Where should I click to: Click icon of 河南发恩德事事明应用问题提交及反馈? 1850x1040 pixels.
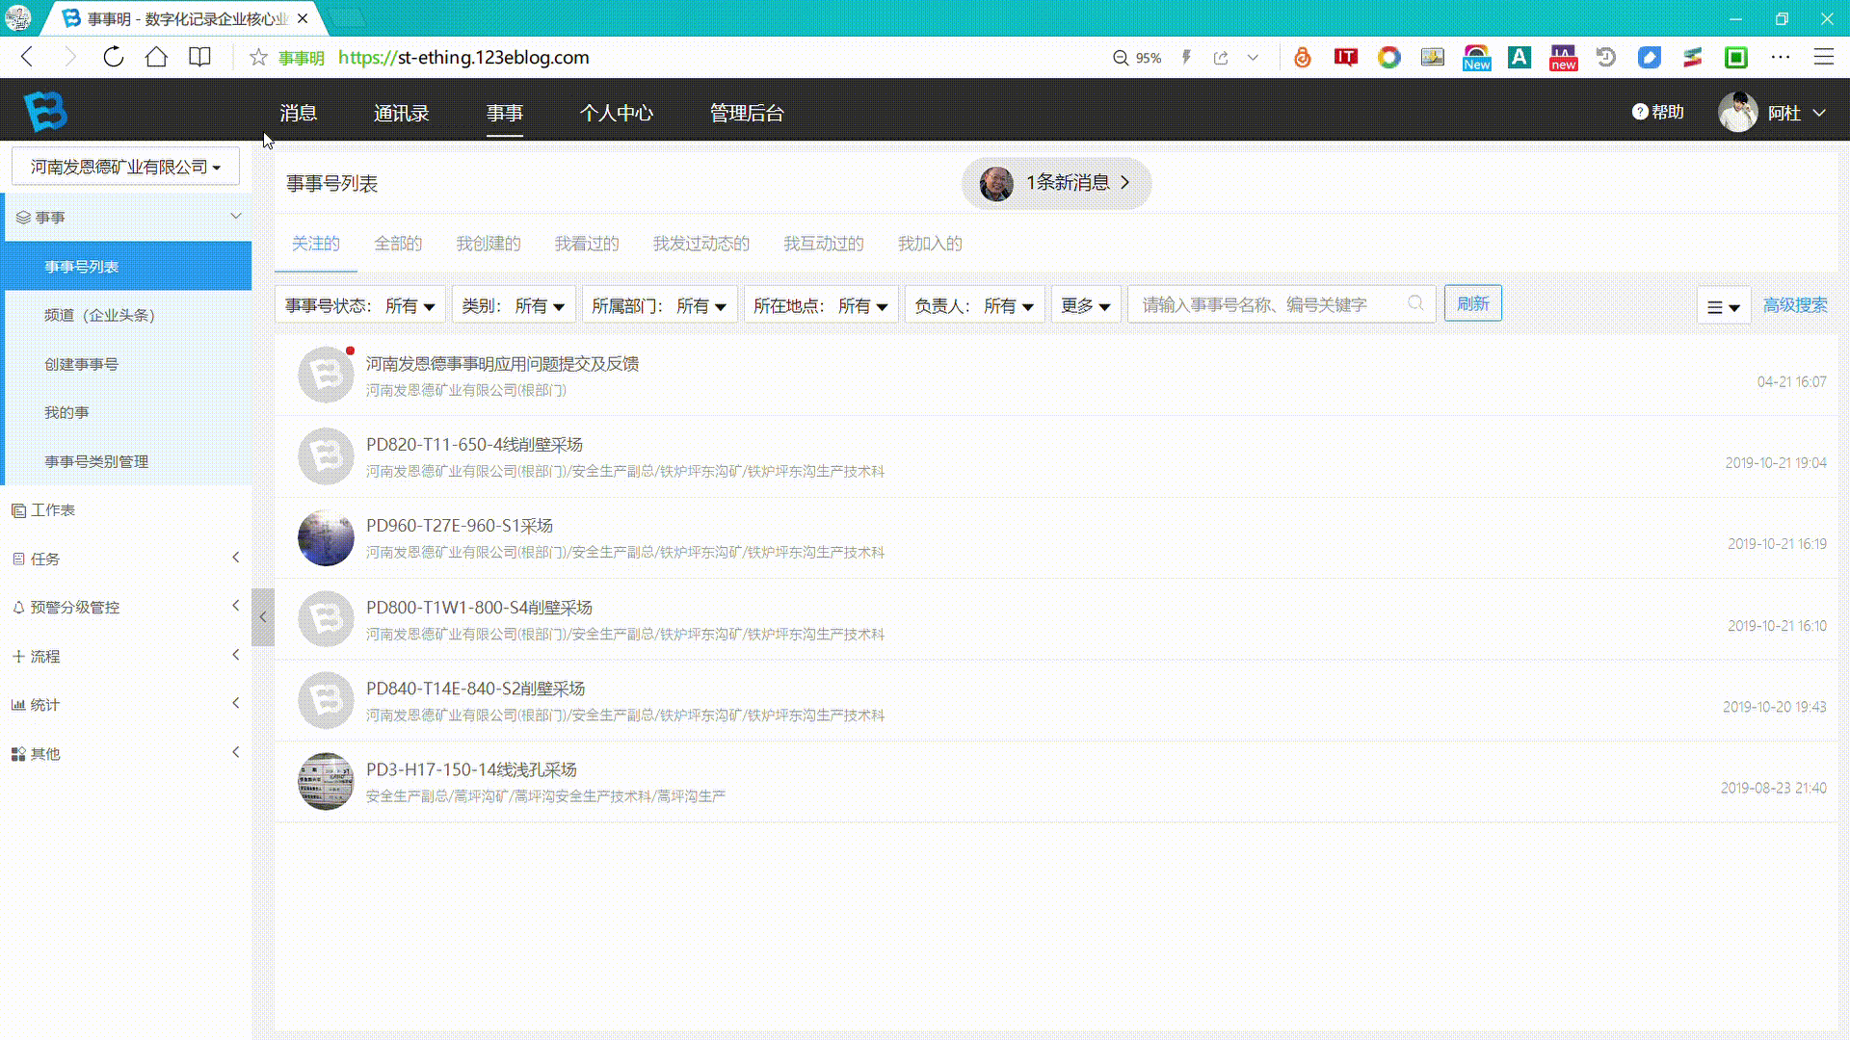click(x=326, y=375)
